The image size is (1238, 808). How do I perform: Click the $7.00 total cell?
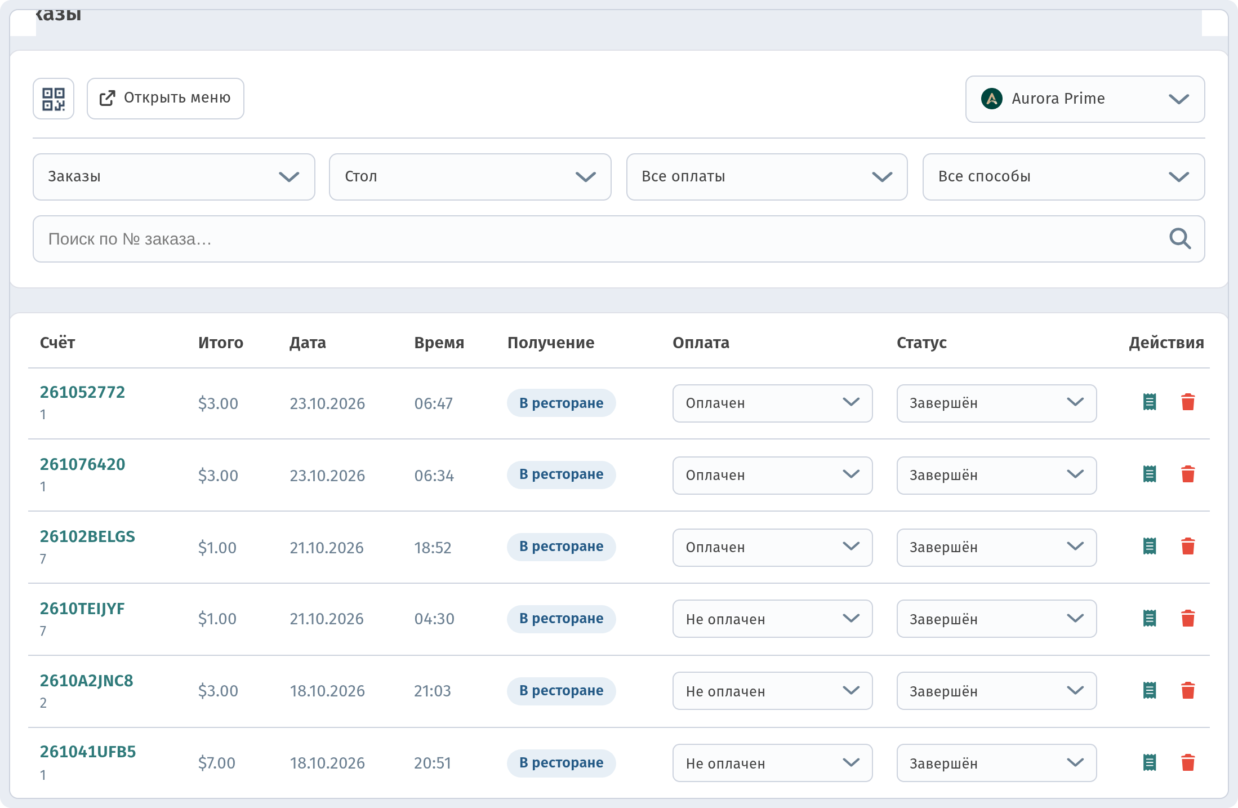point(216,763)
